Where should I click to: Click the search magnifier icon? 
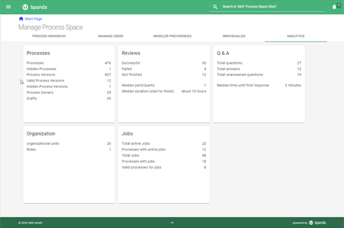pos(215,7)
